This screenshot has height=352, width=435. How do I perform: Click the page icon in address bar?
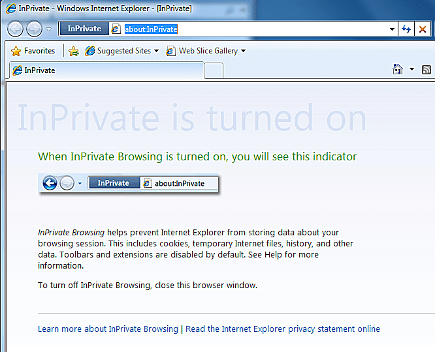click(x=116, y=29)
